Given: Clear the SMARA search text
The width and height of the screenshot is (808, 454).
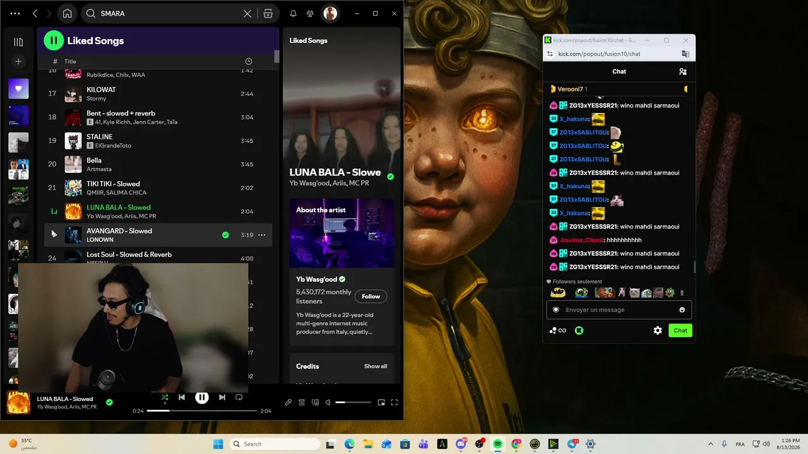Looking at the screenshot, I should (x=247, y=13).
